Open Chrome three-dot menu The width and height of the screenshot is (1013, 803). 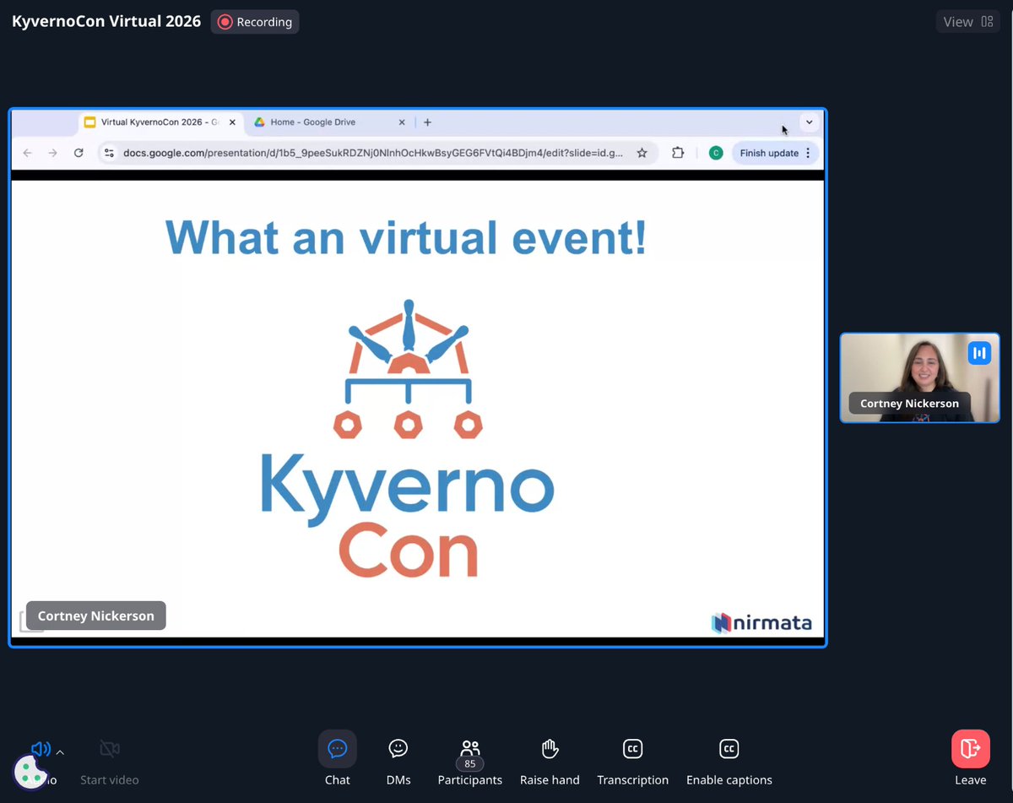[x=808, y=153]
